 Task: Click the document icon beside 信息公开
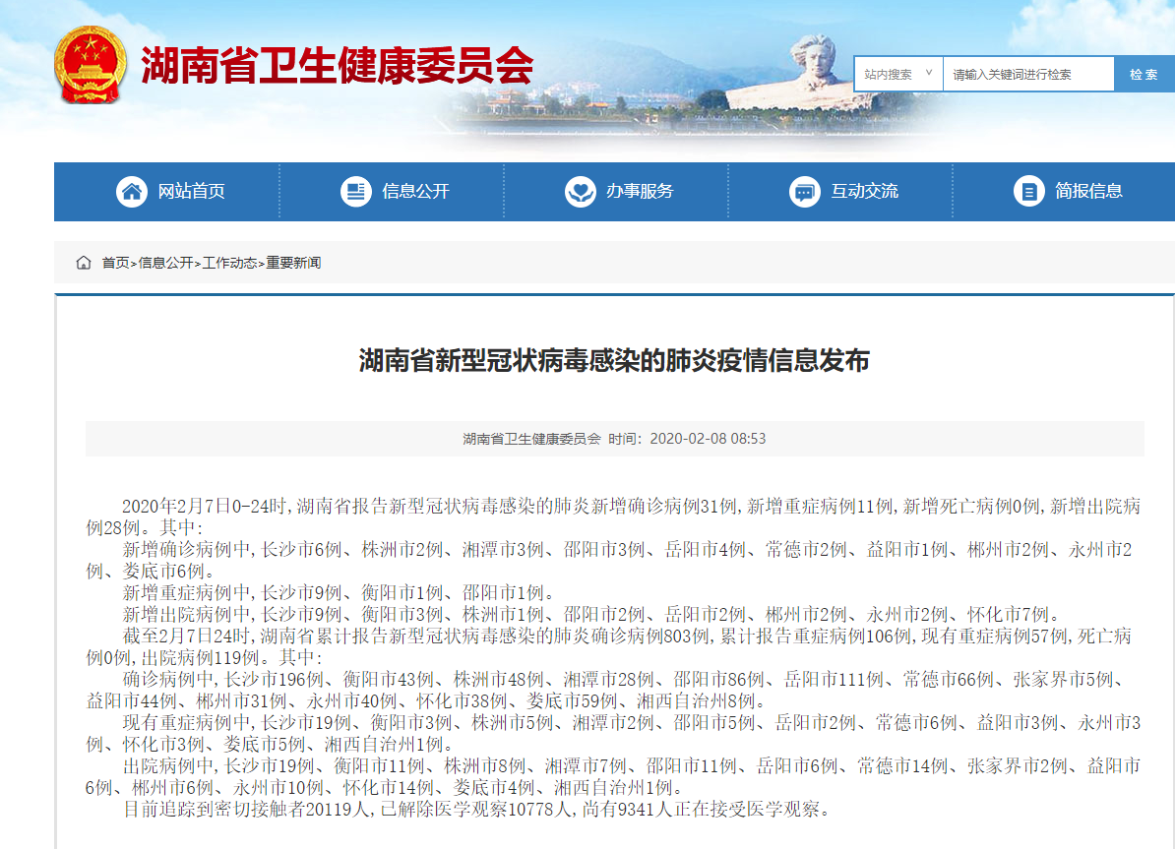click(355, 191)
